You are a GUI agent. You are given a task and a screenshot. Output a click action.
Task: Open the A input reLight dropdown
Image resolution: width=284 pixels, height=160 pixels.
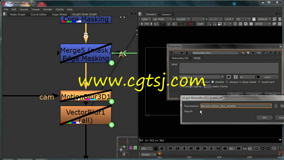[183, 19]
